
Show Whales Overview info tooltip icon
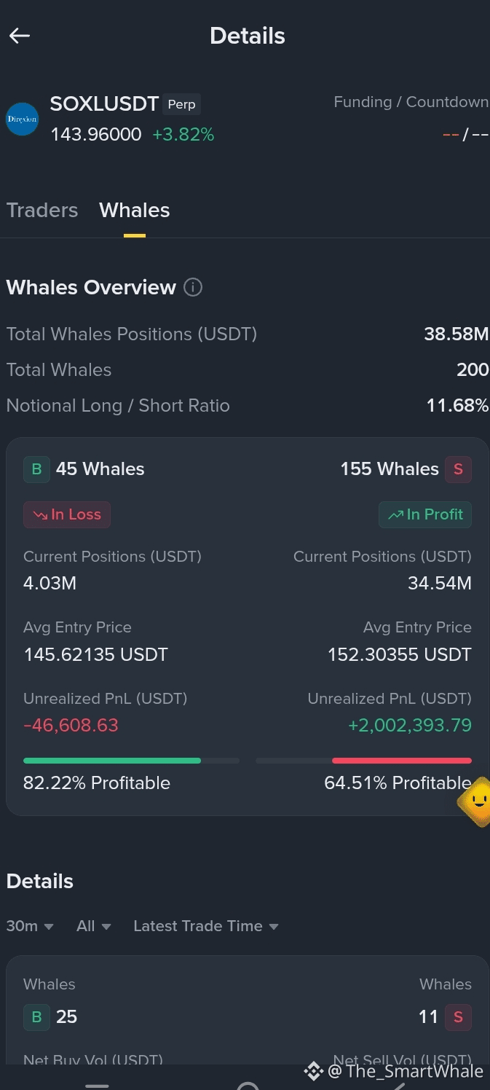(x=193, y=287)
